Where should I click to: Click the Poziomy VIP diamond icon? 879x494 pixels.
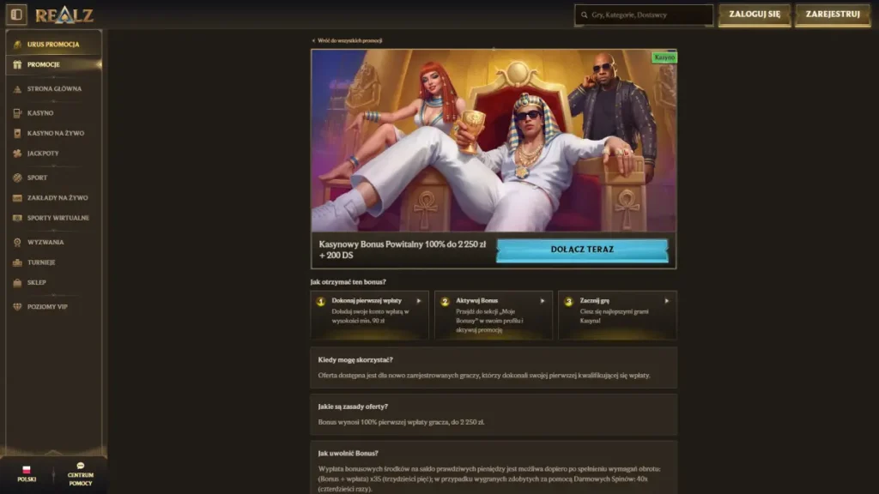(17, 306)
